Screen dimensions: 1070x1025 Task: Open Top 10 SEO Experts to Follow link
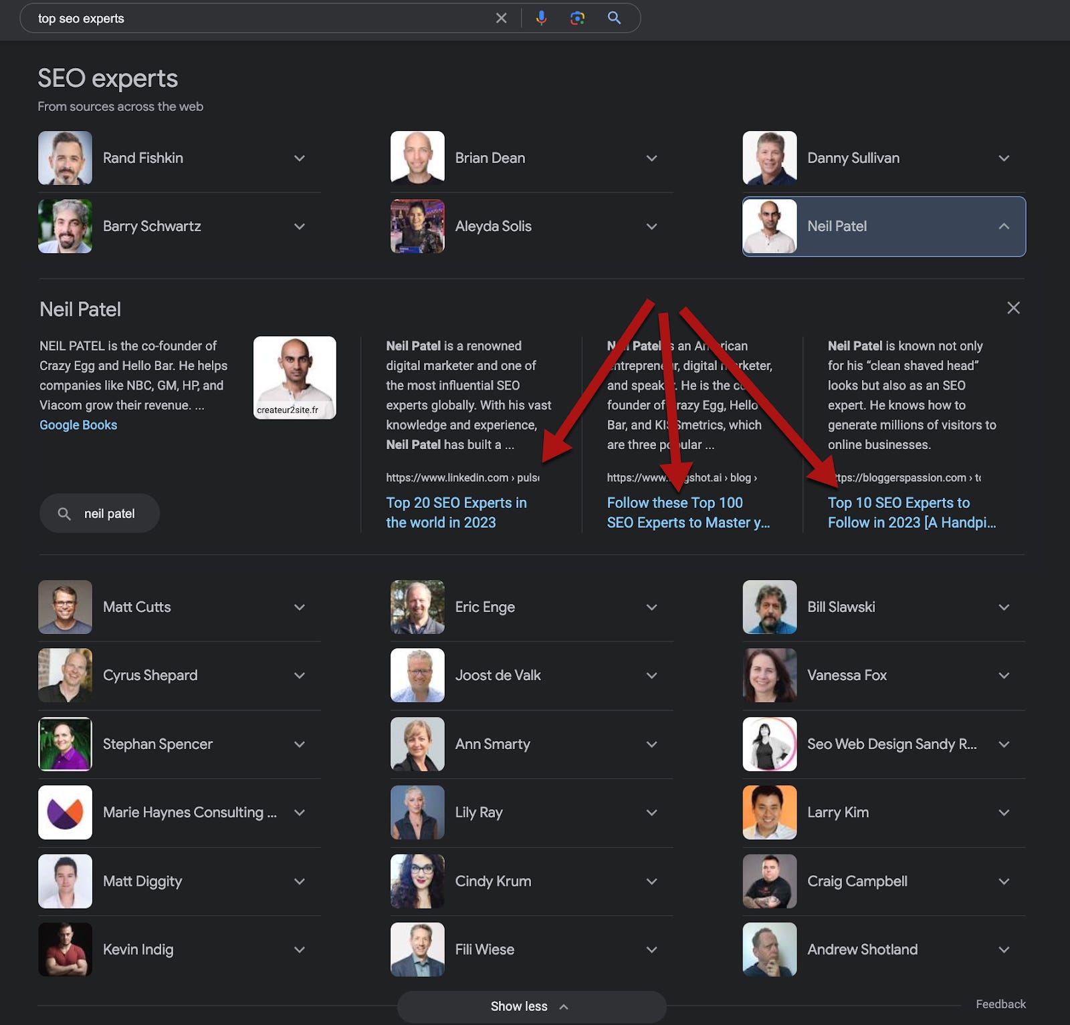coord(912,512)
